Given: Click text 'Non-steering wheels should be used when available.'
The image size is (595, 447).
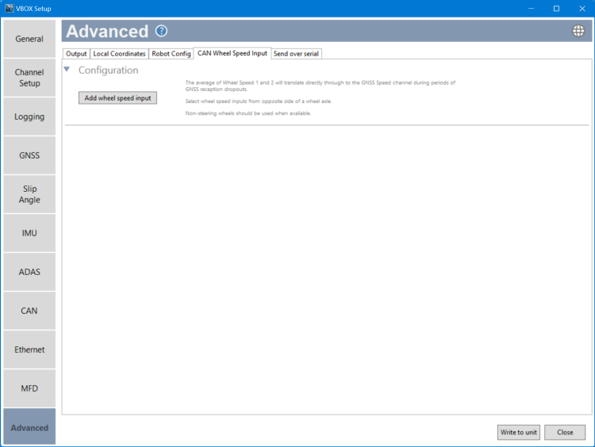Looking at the screenshot, I should (x=248, y=113).
